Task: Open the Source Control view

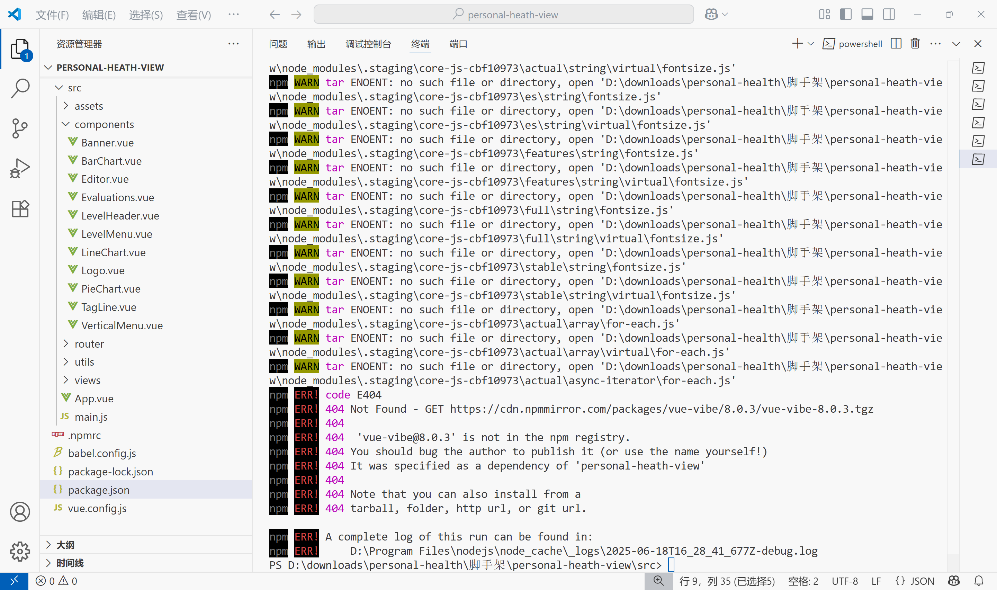Action: click(x=20, y=128)
